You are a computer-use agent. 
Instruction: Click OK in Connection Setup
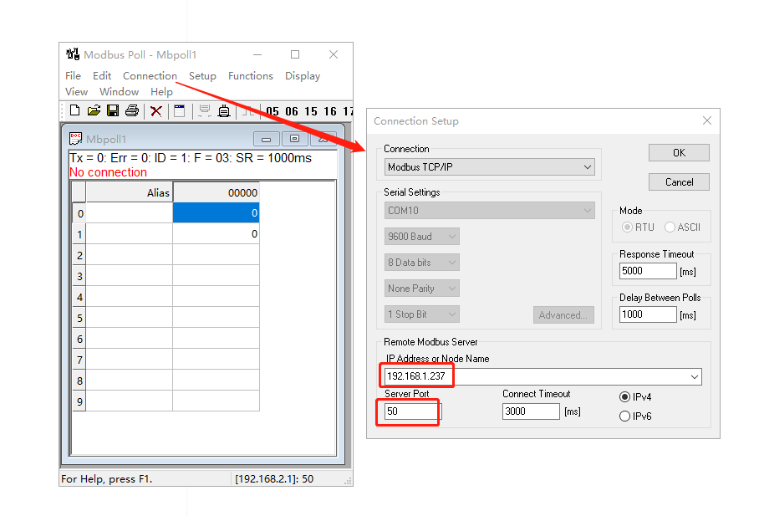click(x=679, y=152)
